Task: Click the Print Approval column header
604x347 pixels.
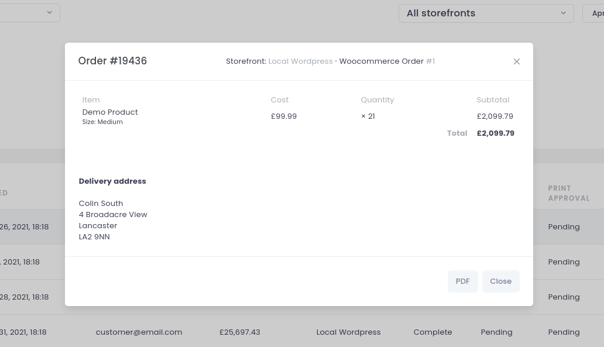Action: click(x=568, y=193)
